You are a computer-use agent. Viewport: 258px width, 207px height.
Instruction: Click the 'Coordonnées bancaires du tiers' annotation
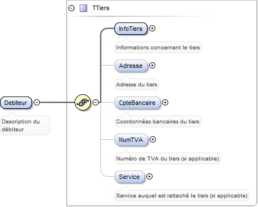coord(158,122)
